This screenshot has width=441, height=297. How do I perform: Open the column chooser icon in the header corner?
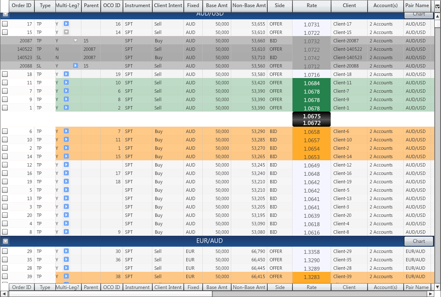[437, 6]
